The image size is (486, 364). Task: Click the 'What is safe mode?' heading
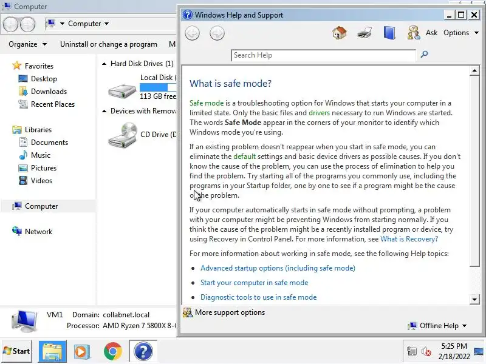point(230,83)
